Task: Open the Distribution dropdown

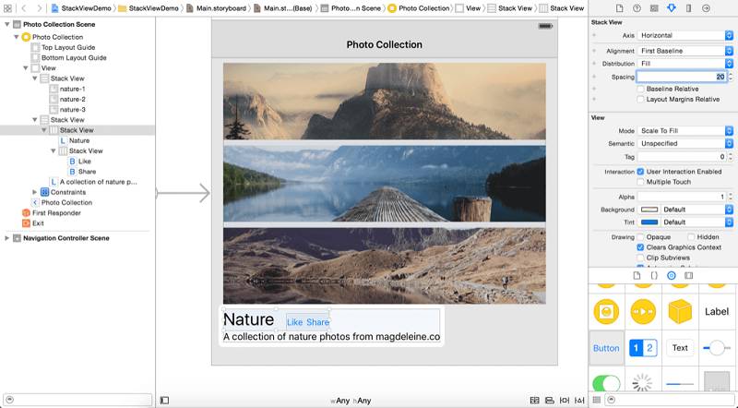Action: pyautogui.click(x=685, y=63)
